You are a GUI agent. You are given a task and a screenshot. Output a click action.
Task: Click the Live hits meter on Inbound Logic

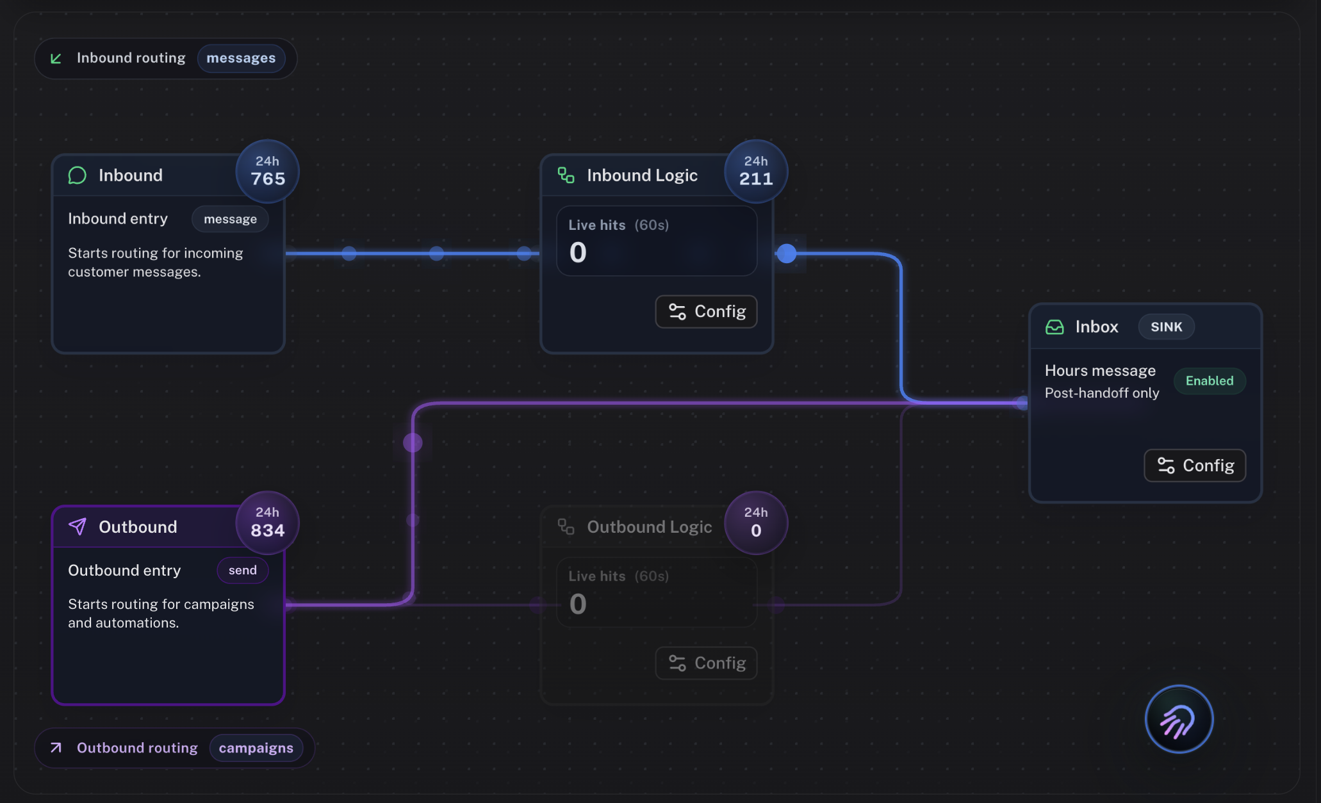(655, 241)
